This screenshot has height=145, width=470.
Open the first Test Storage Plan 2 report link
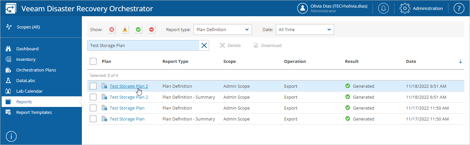[129, 86]
